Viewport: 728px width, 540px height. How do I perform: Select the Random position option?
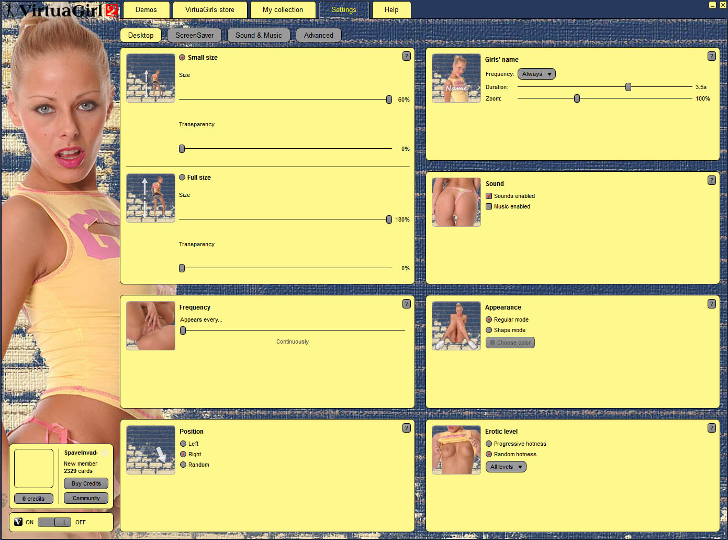click(x=183, y=465)
